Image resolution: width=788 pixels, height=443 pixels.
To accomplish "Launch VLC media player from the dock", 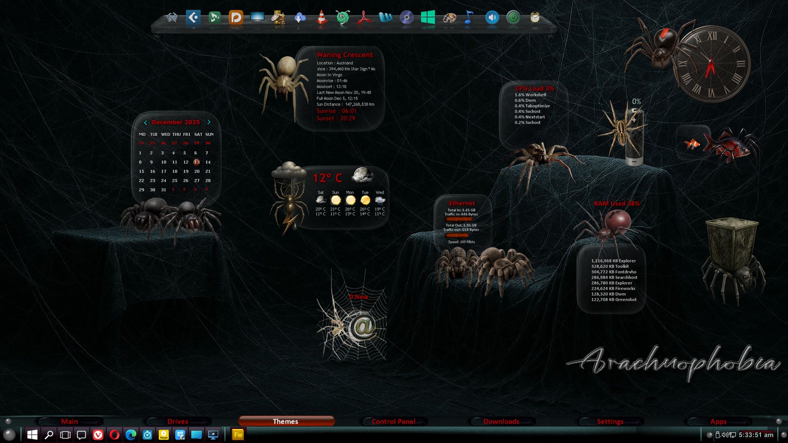I will [321, 18].
